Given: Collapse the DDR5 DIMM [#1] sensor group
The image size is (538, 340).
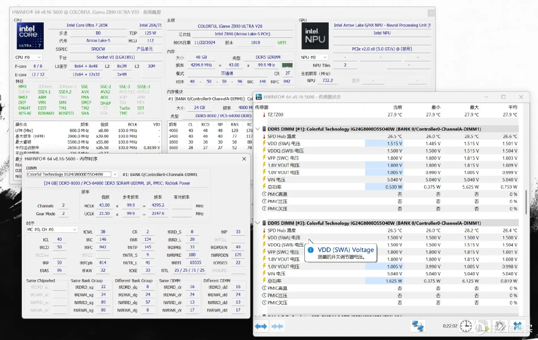Looking at the screenshot, I should pyautogui.click(x=258, y=129).
